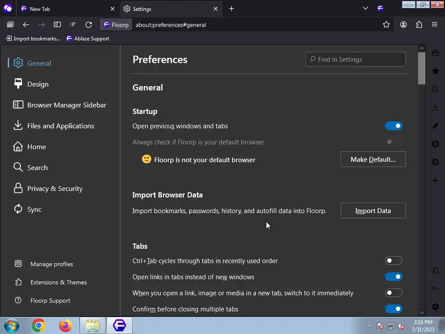Toggle Always check if Floorp is default
Screen dimensions: 445x334
394,142
